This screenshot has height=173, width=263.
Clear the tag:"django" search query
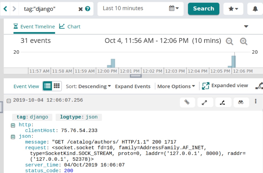pos(80,9)
